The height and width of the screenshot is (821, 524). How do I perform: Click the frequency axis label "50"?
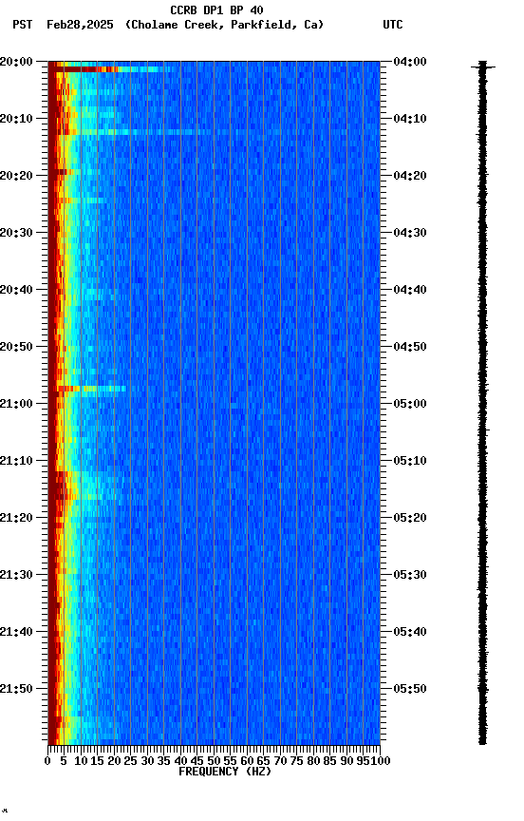214,761
